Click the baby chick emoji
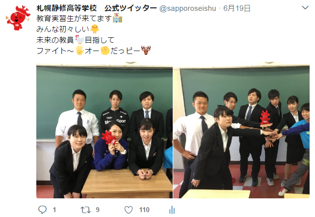Image resolution: width=315 pixels, height=217 pixels. [x=95, y=29]
